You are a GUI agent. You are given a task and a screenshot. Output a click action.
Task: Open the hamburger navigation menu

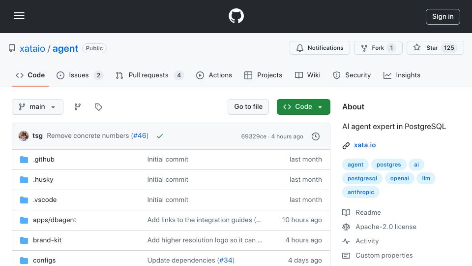[x=19, y=16]
